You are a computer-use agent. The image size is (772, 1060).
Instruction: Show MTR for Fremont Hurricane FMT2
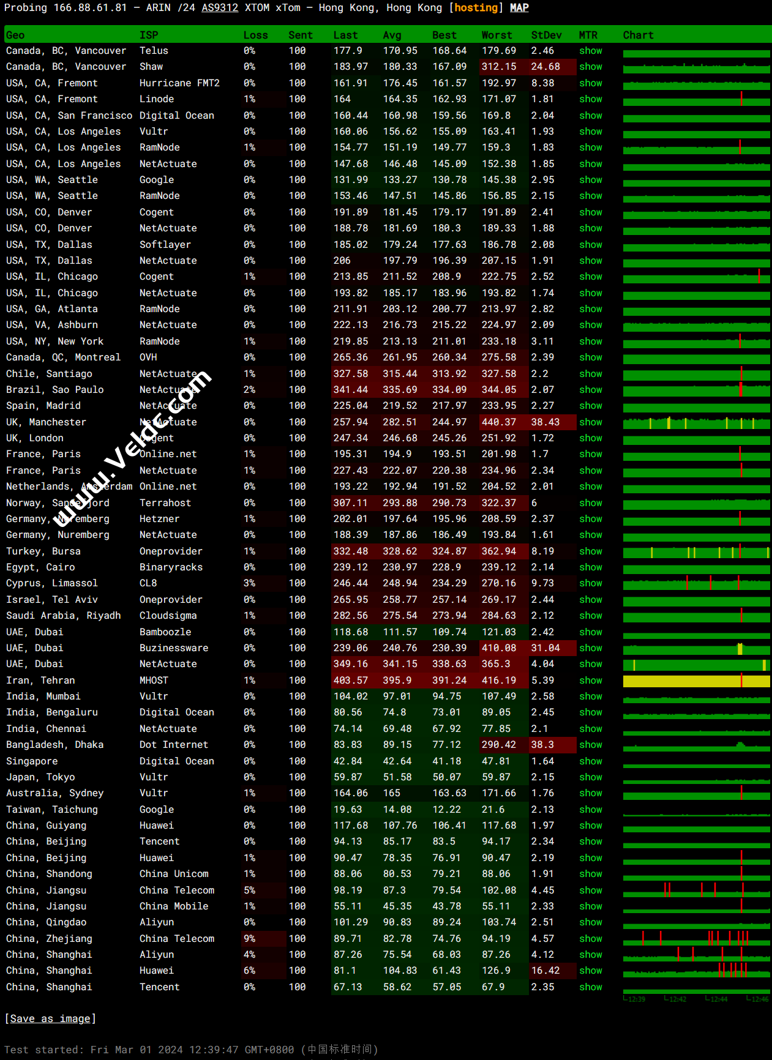[591, 83]
